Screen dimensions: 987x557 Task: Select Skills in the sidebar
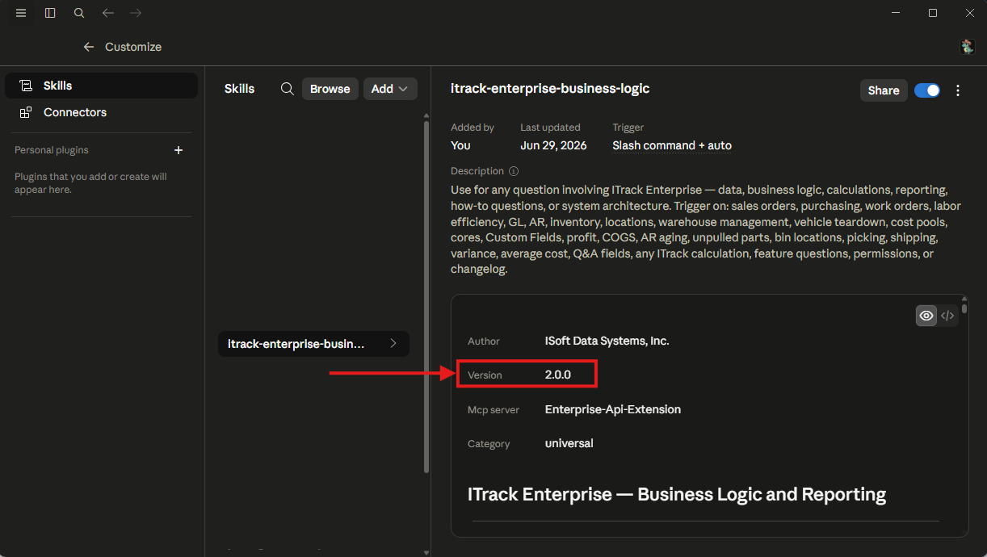point(101,86)
